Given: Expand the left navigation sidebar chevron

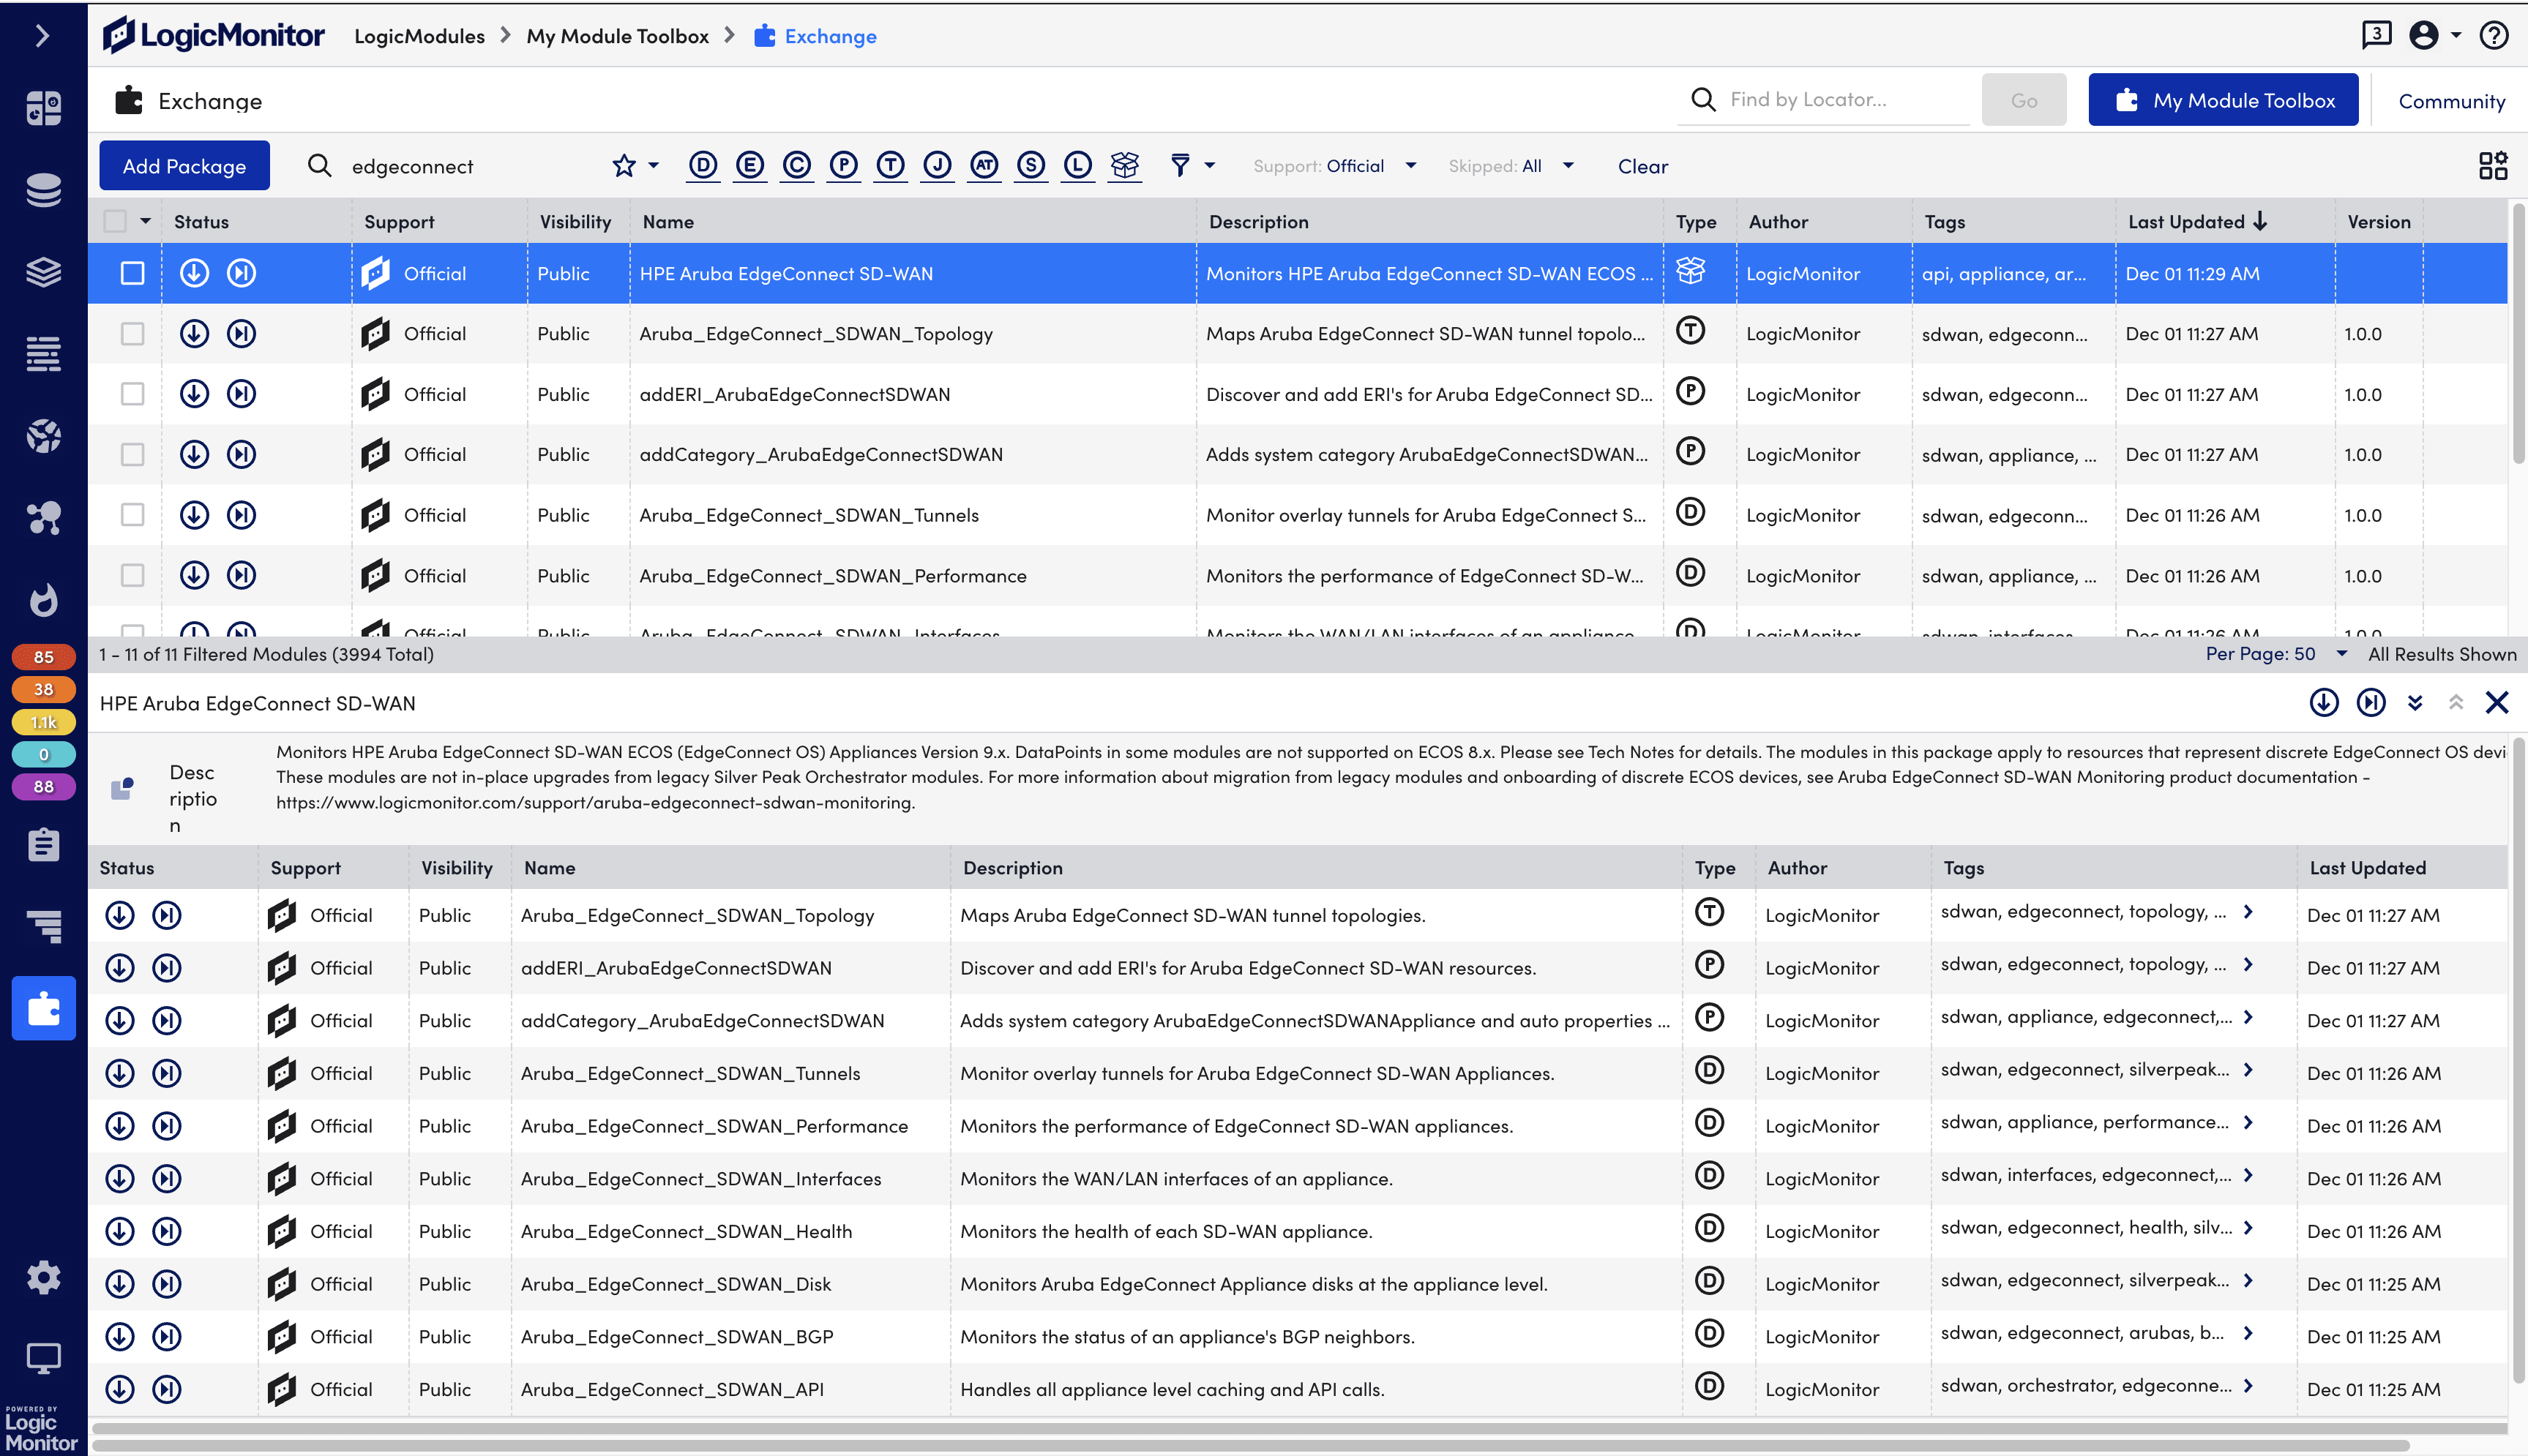Looking at the screenshot, I should point(42,36).
